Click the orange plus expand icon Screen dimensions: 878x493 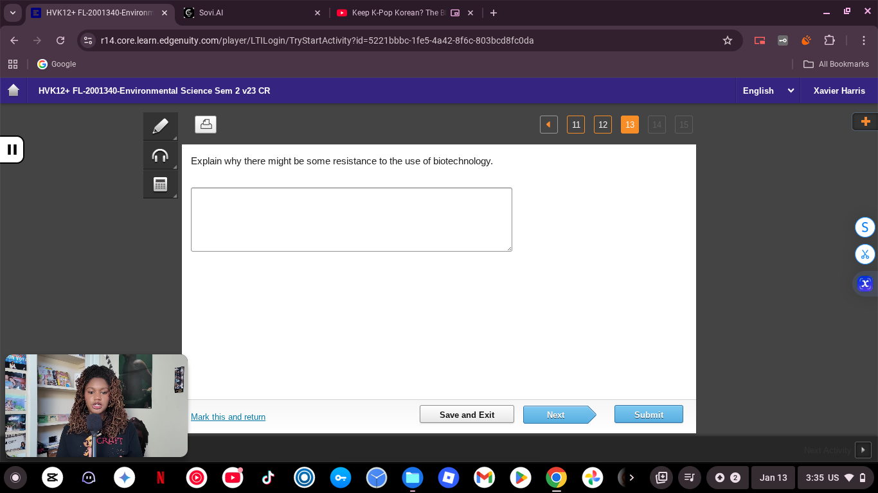coord(865,121)
